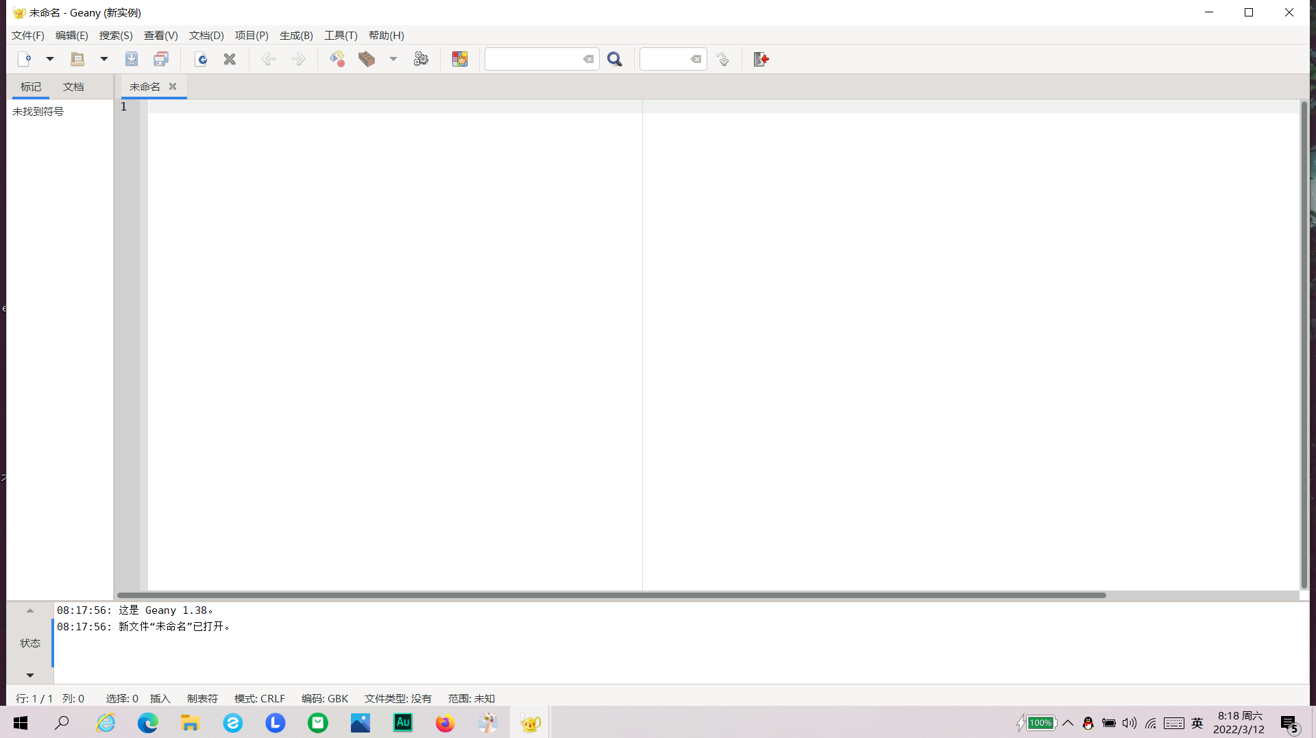
Task: Build the current file brick icon
Action: [367, 59]
